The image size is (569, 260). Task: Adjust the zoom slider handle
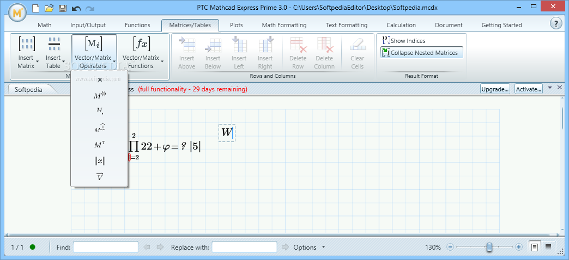point(489,247)
